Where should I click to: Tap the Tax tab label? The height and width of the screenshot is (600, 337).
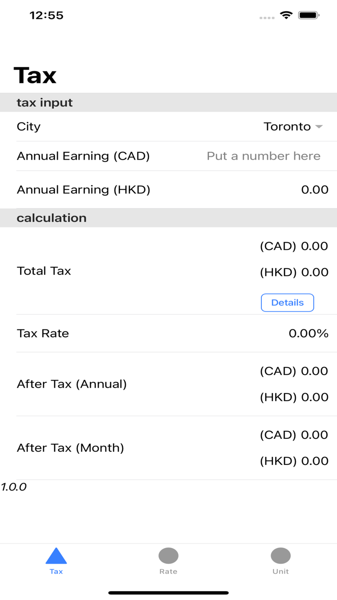pyautogui.click(x=56, y=572)
